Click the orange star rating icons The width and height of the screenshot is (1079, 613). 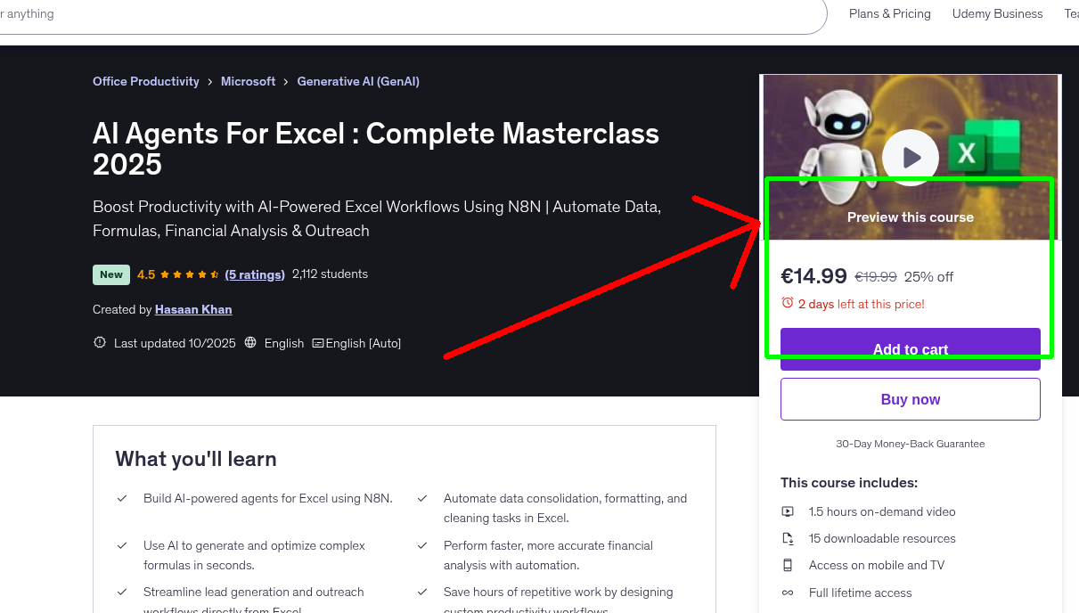189,274
